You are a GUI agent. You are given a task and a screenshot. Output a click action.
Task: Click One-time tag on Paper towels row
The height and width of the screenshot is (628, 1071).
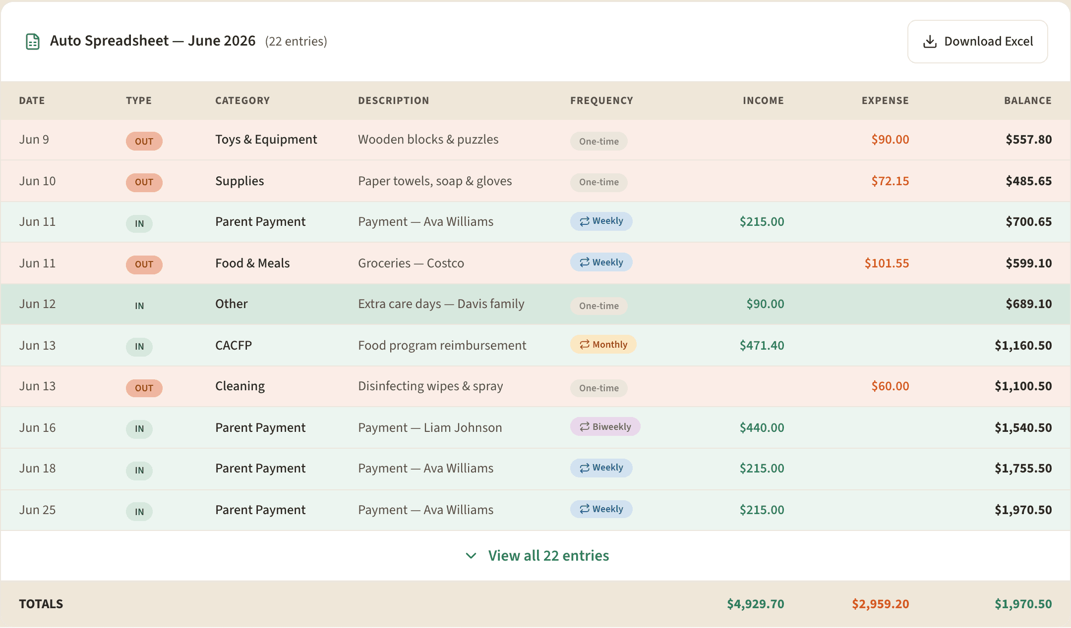click(x=599, y=182)
